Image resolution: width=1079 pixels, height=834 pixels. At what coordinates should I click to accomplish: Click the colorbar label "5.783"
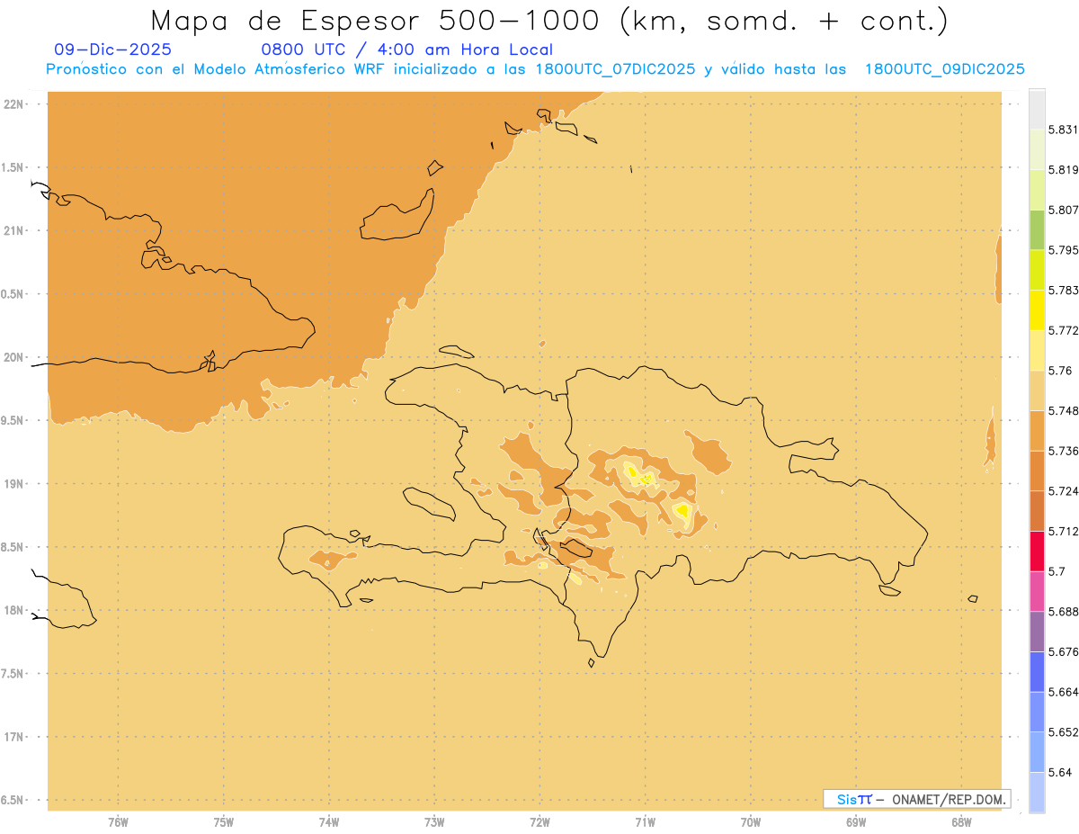[1064, 291]
